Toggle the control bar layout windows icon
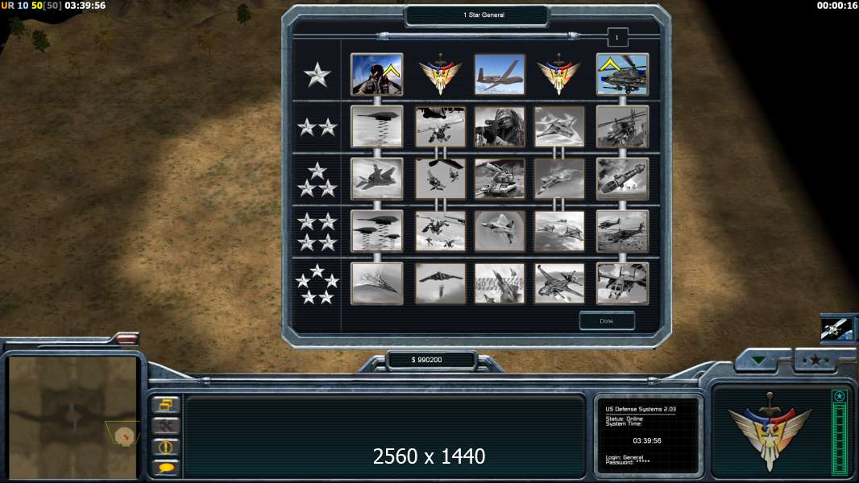Image resolution: width=859 pixels, height=483 pixels. (x=165, y=405)
